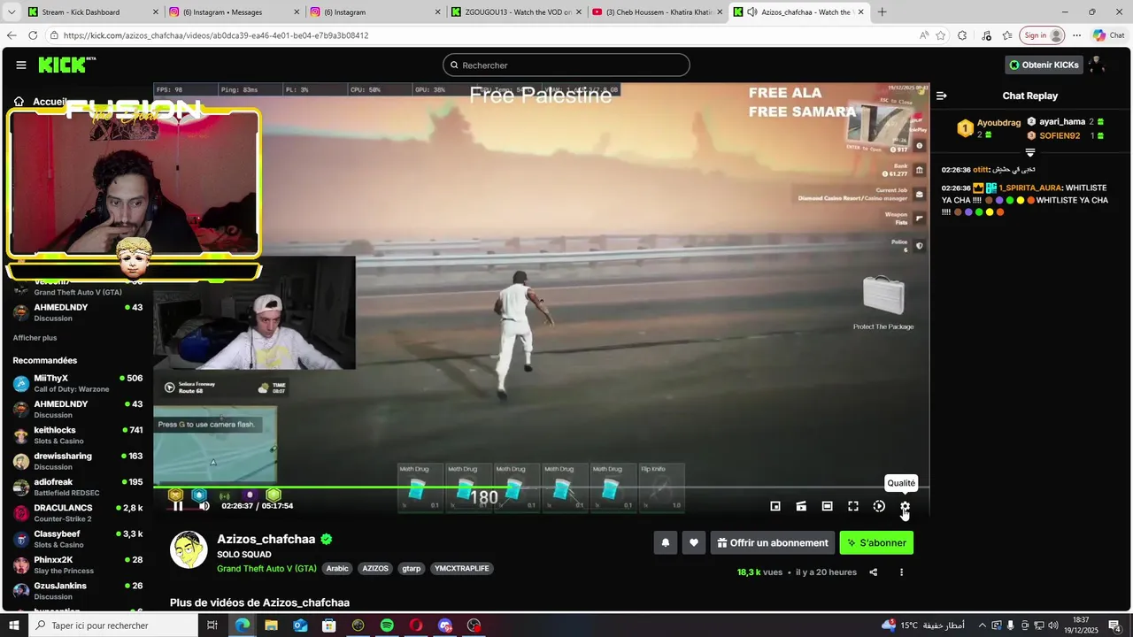Pause the video playback
The height and width of the screenshot is (637, 1133).
(x=178, y=506)
